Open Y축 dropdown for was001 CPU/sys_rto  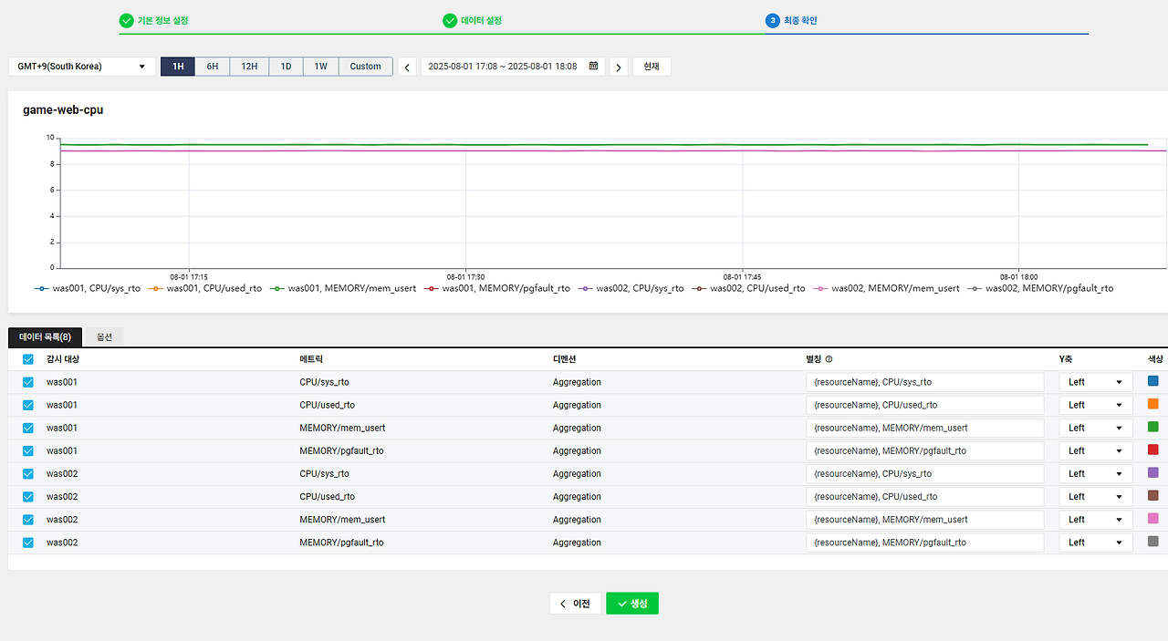tap(1095, 382)
